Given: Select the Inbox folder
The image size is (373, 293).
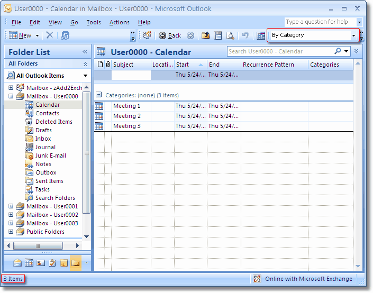Looking at the screenshot, I should pos(43,139).
